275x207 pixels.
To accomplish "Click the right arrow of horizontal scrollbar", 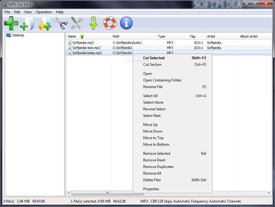I will click(269, 193).
